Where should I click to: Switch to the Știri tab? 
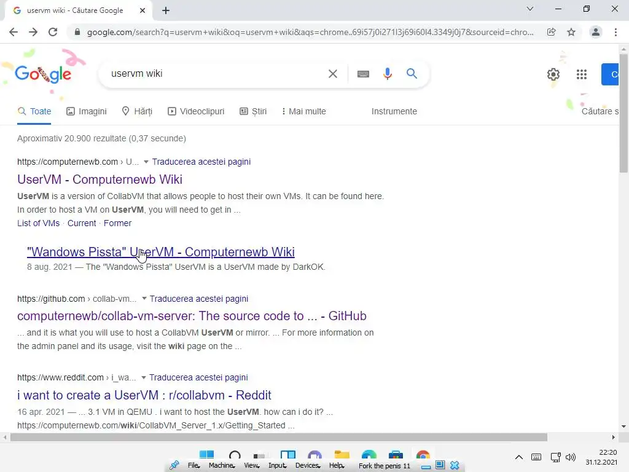[252, 112]
